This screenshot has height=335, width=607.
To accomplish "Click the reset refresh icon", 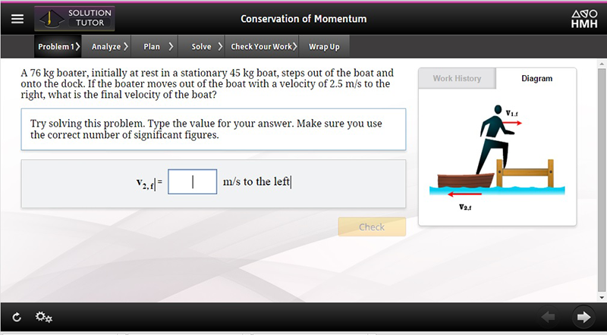I will tap(17, 317).
